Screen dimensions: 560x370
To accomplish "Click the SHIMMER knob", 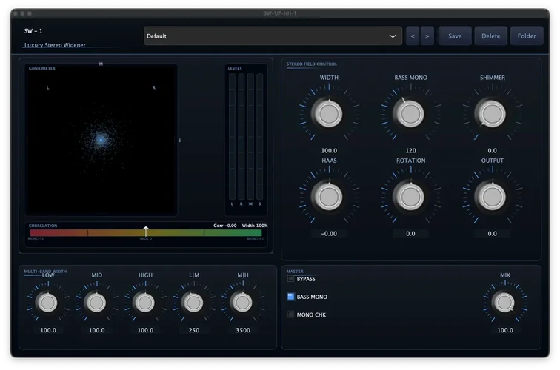I will [492, 114].
